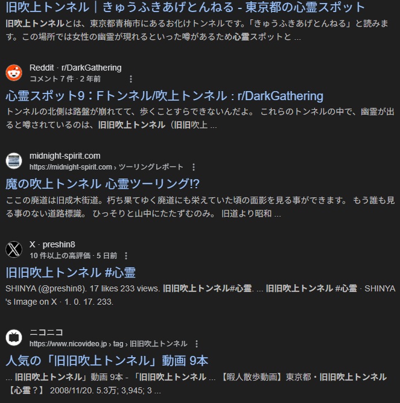
Task: Click the nicovideo.jp tag URL breadcrumb
Action: click(108, 344)
